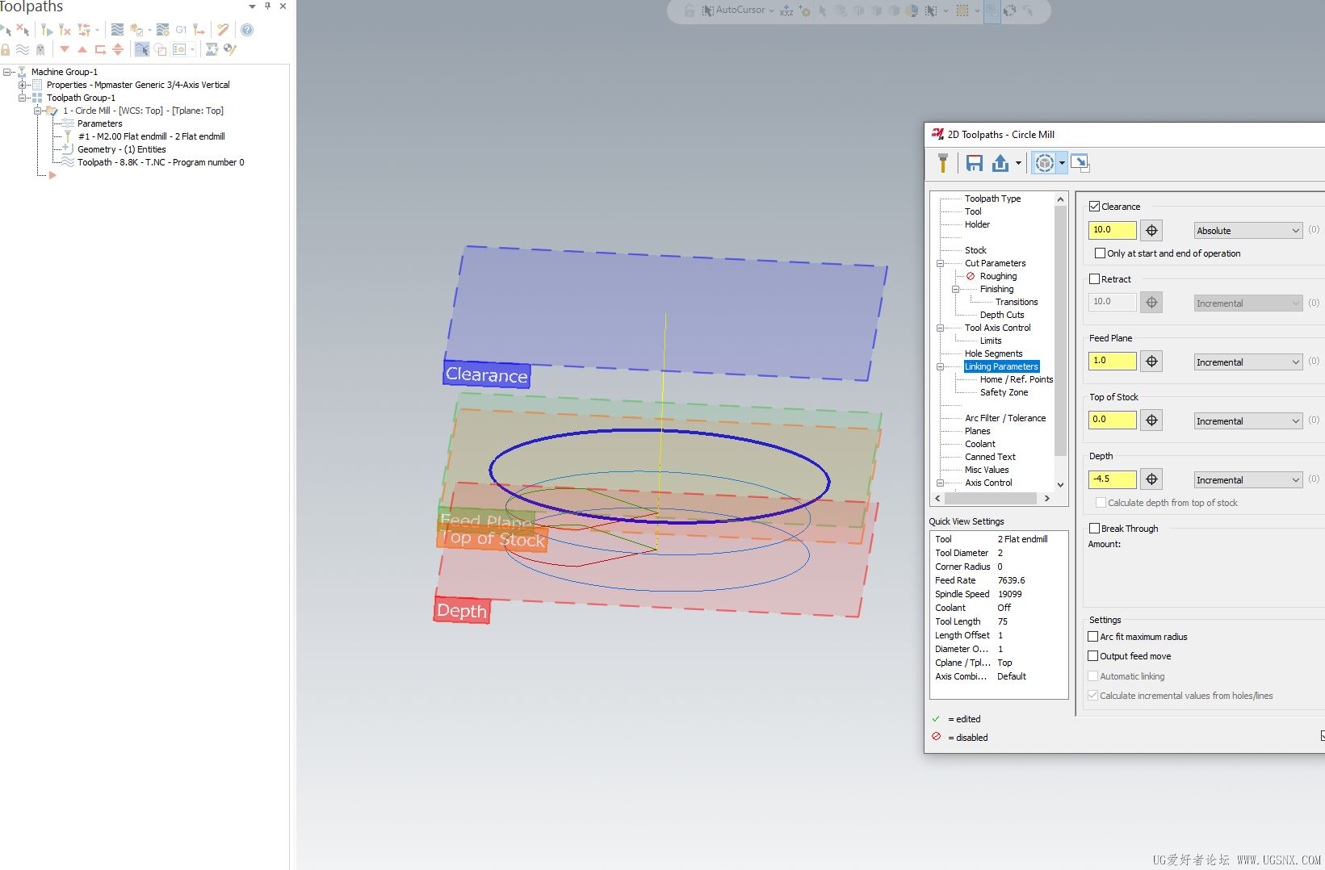Open the Clearance Absolute dropdown
Screen dimensions: 1325x870
(1248, 231)
